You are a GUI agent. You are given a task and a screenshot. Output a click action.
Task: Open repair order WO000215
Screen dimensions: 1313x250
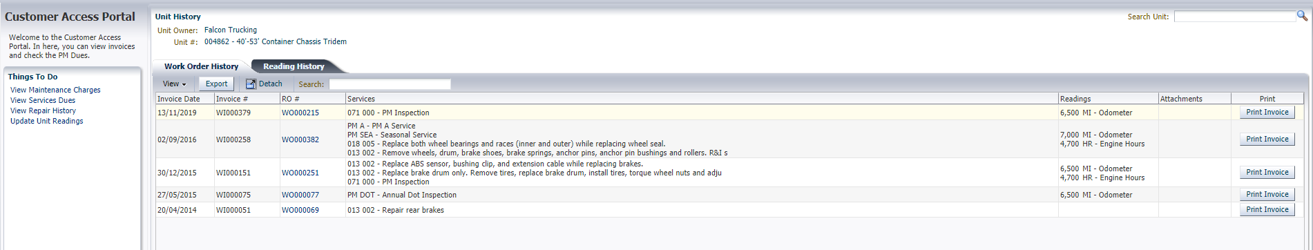[x=300, y=113]
